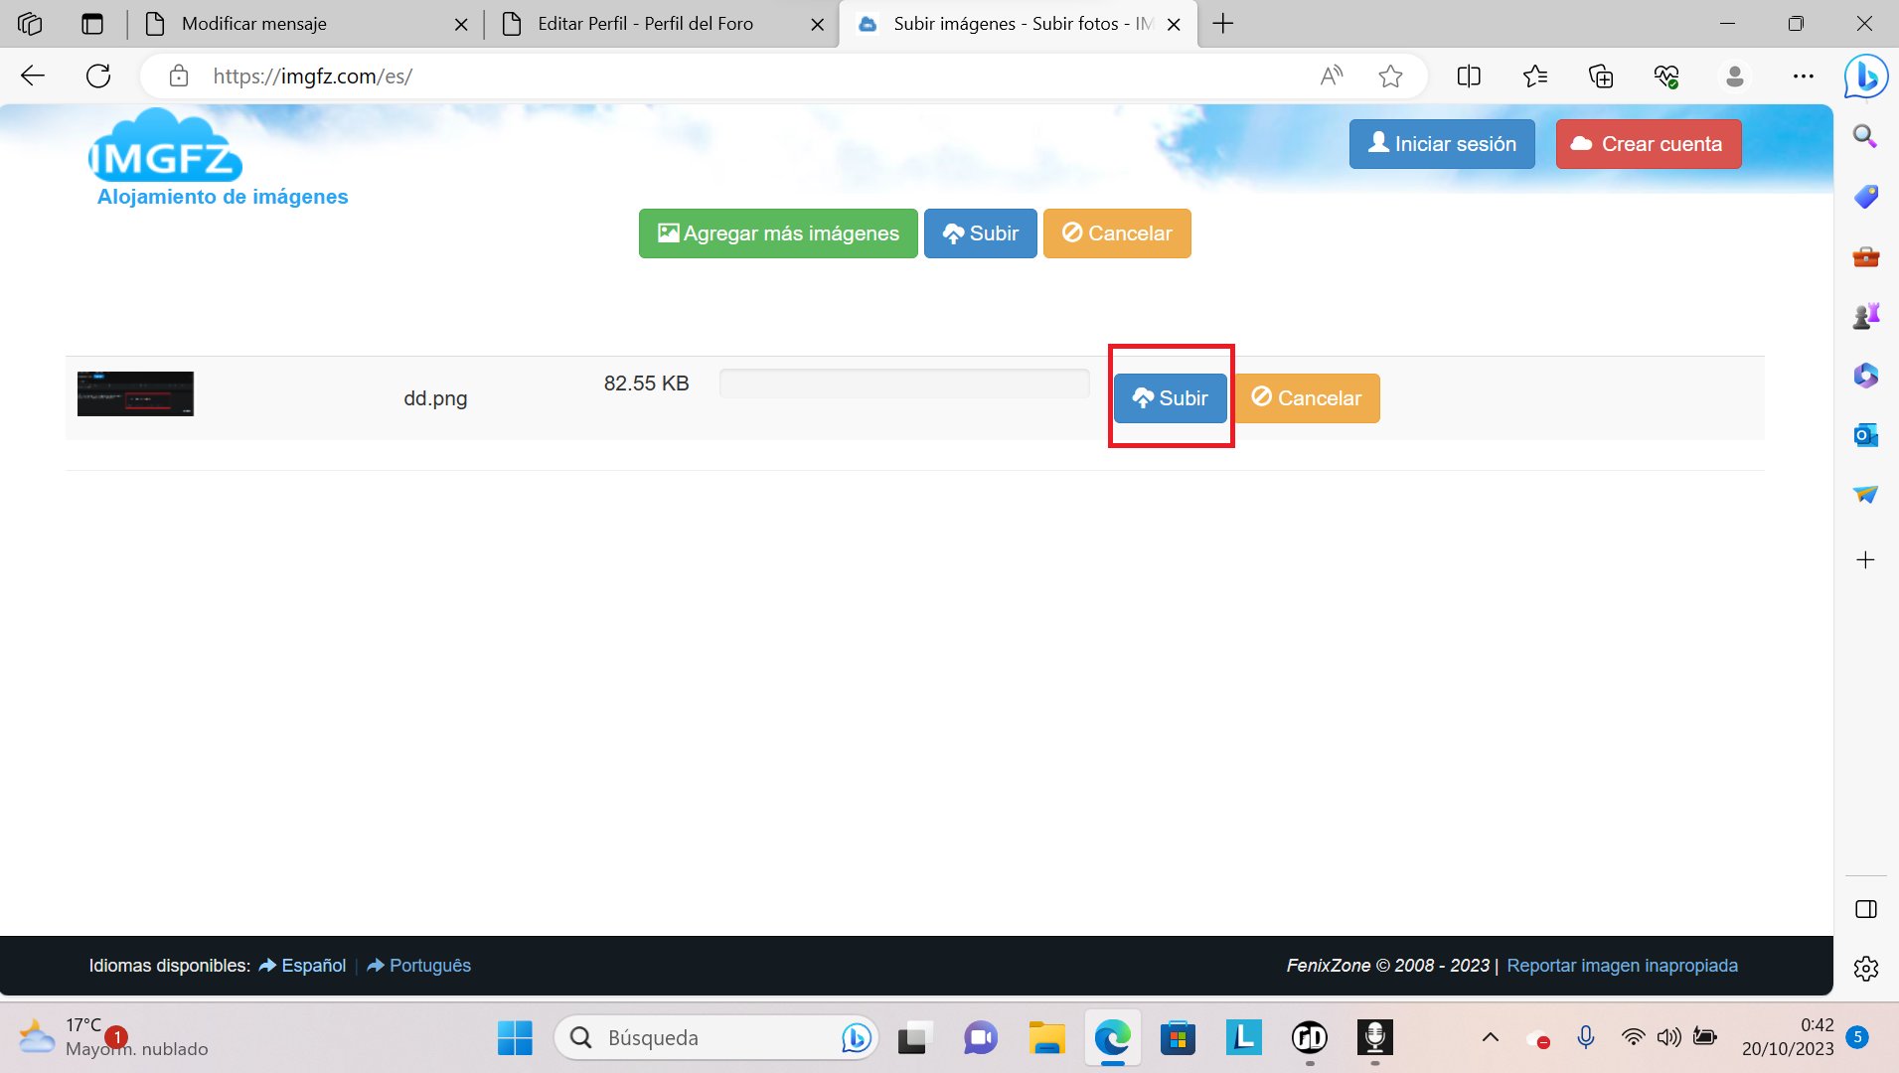Open File Explorer from the taskbar

1045,1038
